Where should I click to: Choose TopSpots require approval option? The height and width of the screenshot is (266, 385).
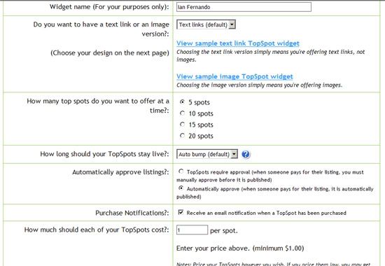point(181,171)
